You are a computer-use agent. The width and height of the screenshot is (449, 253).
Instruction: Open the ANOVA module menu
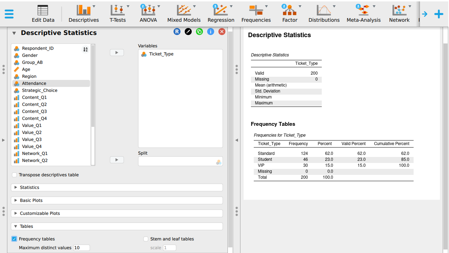tap(148, 14)
